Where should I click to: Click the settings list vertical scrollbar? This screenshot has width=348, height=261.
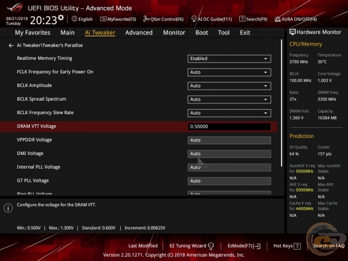click(282, 103)
